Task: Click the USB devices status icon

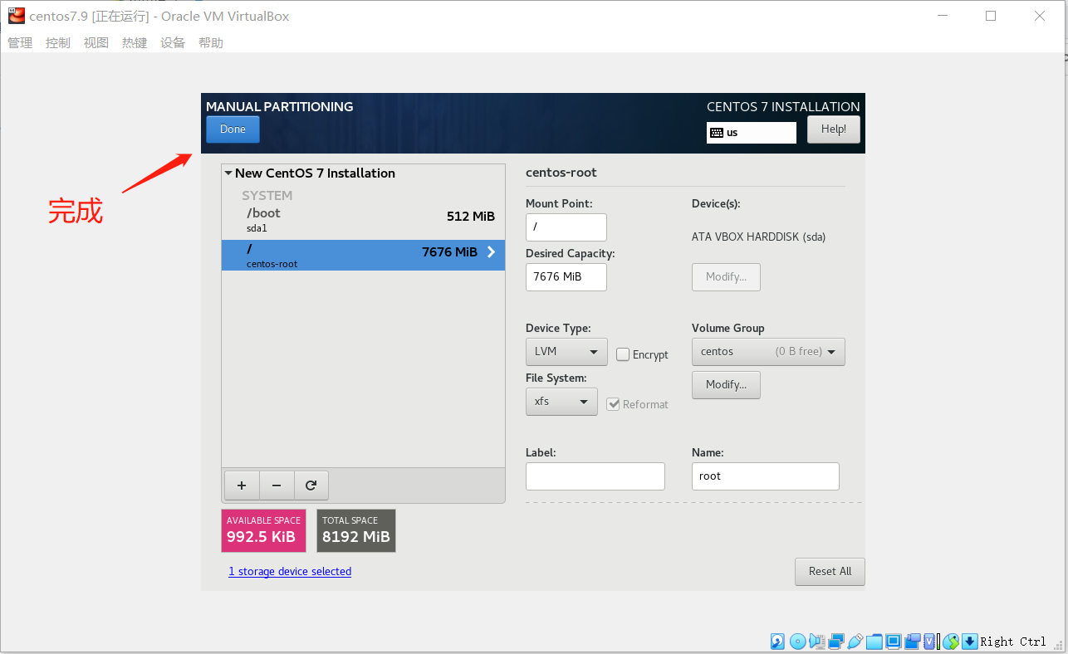Action: (855, 641)
